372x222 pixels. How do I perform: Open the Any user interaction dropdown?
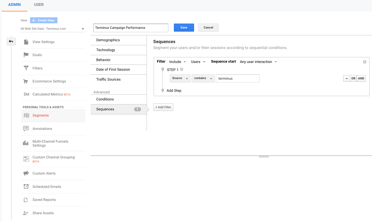[x=258, y=62]
